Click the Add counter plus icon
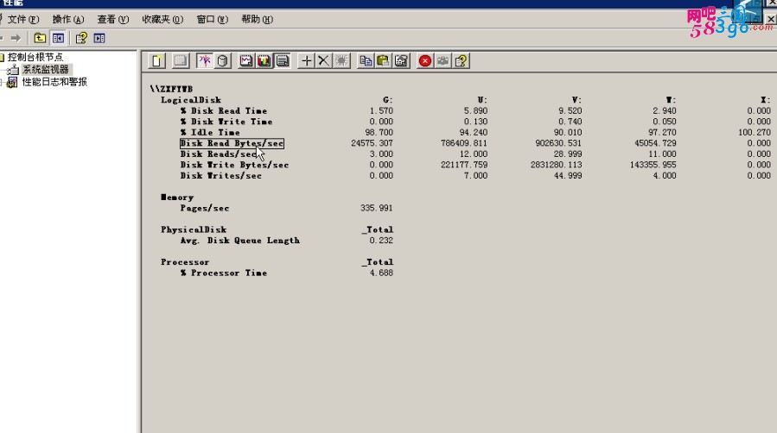This screenshot has height=433, width=777. pos(306,60)
